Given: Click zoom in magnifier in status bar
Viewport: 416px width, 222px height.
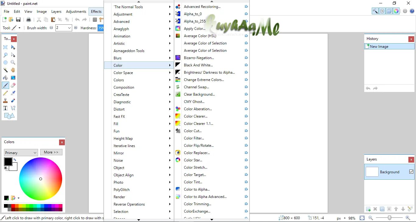Looking at the screenshot, I should (408, 218).
